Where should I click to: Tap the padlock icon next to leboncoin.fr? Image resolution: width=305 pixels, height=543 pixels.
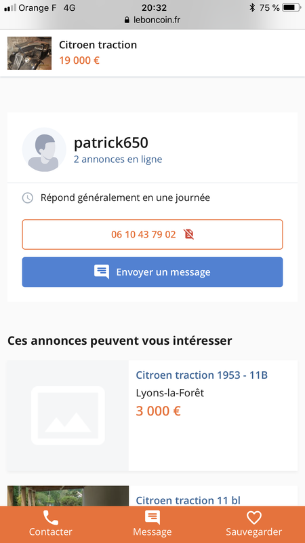pos(127,20)
